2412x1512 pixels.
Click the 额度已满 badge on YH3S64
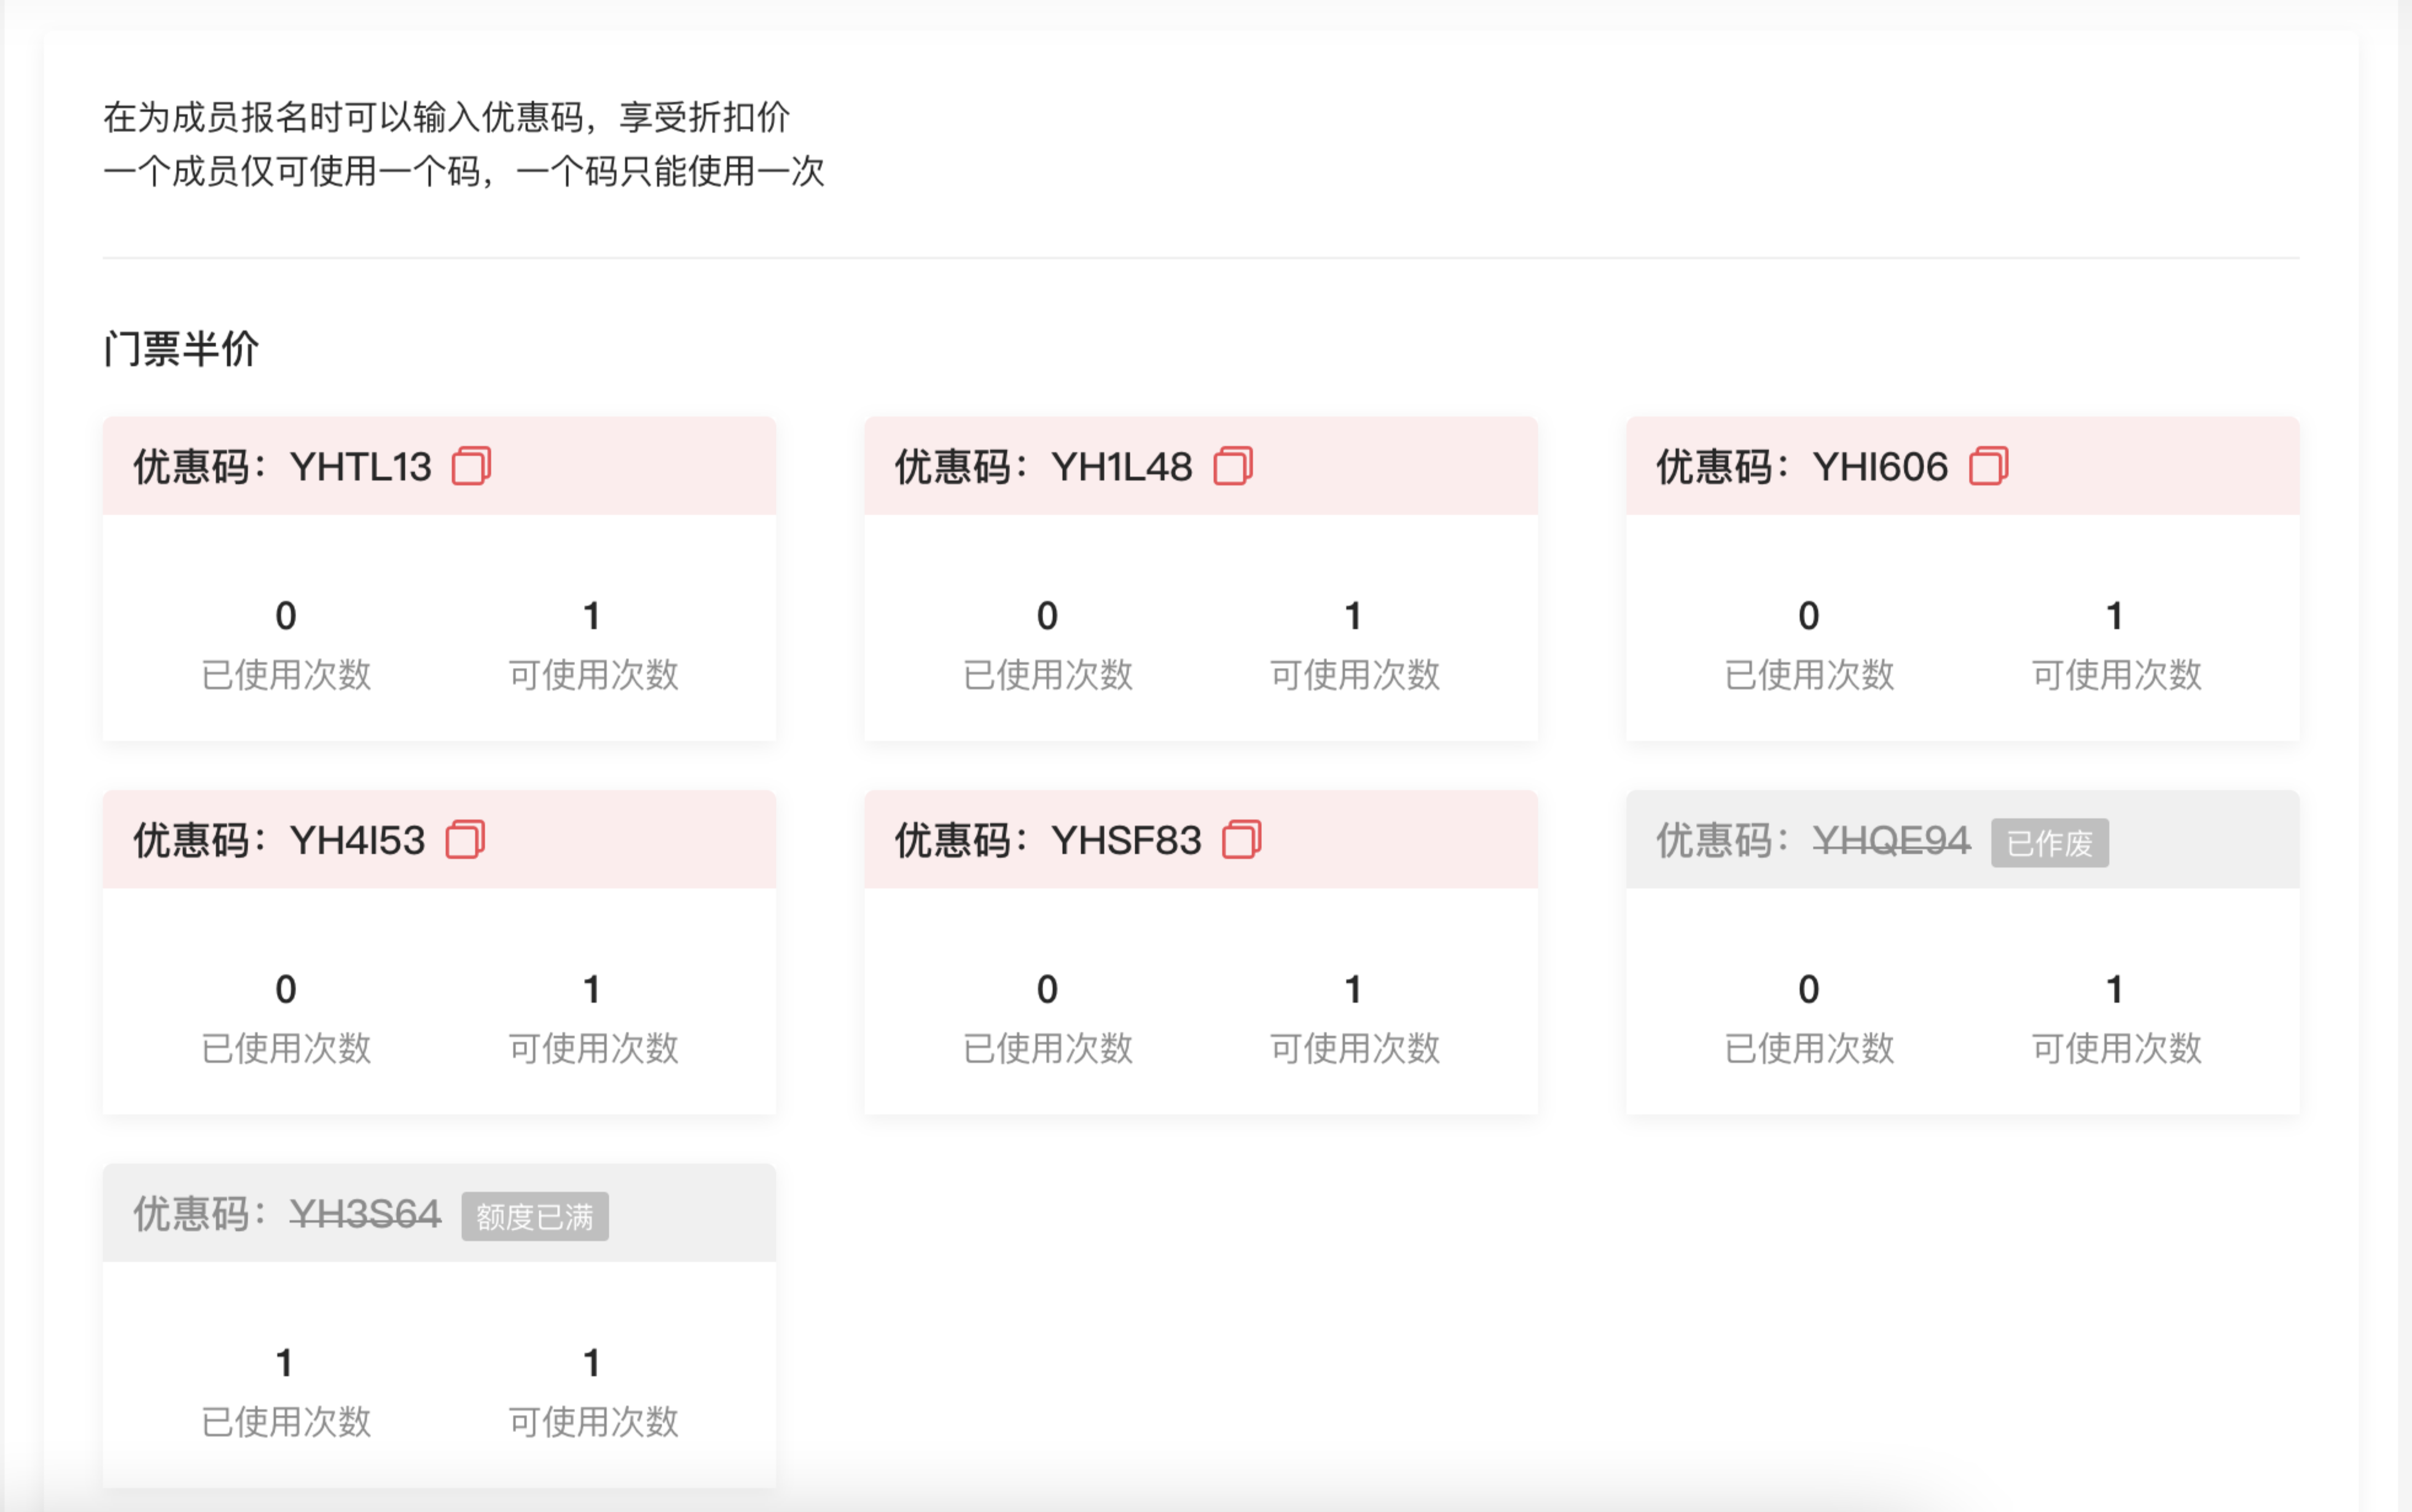pyautogui.click(x=534, y=1216)
